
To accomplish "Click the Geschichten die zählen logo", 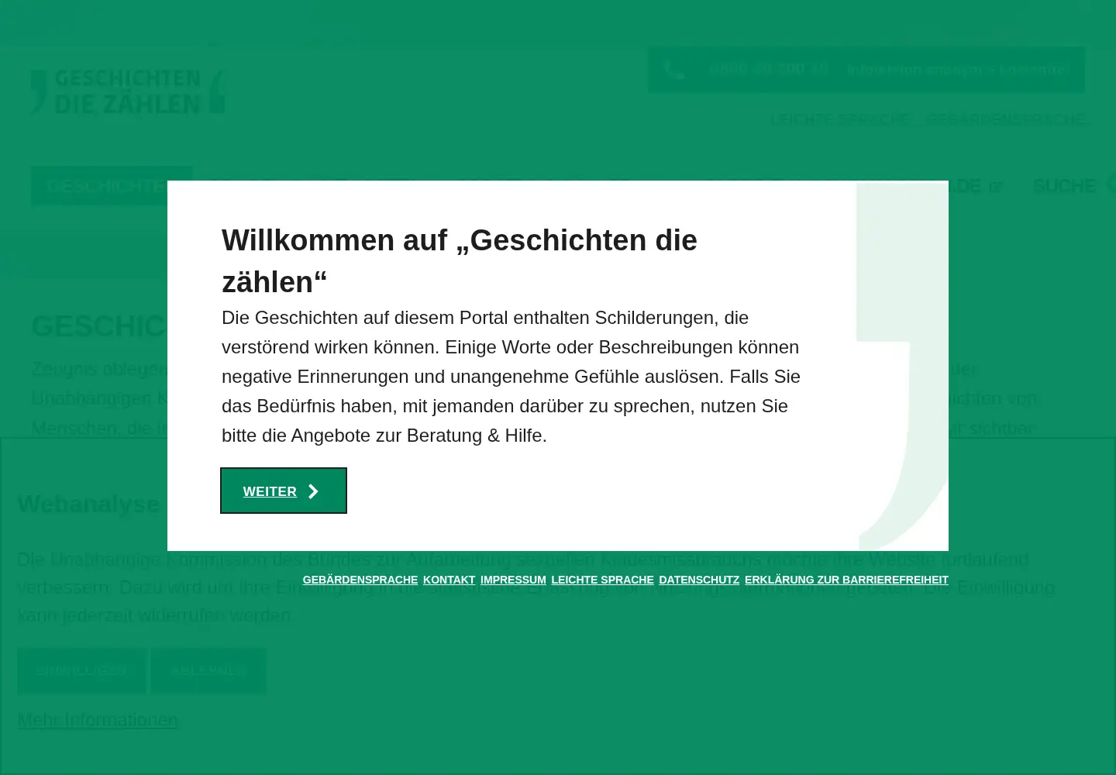I will click(128, 91).
